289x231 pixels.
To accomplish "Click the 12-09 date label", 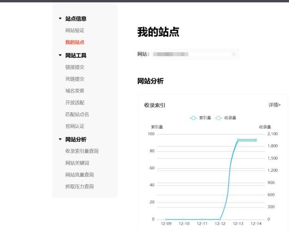I will pyautogui.click(x=166, y=224).
